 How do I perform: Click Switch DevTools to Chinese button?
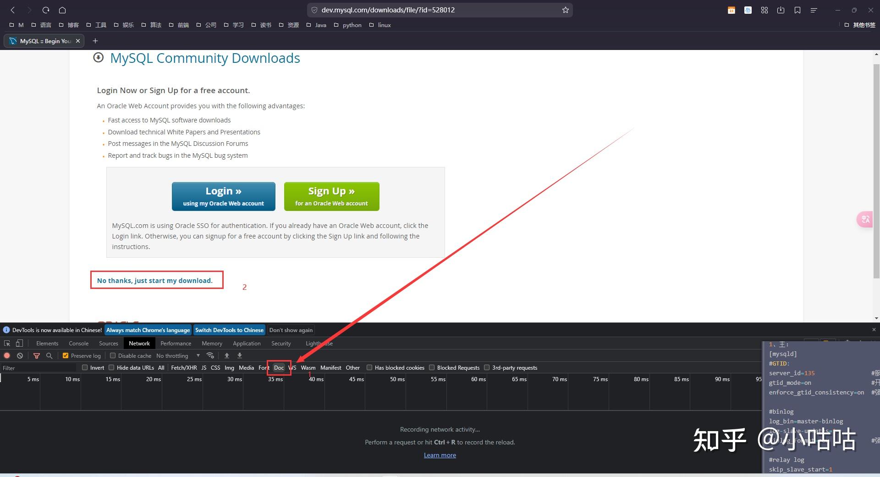(229, 330)
